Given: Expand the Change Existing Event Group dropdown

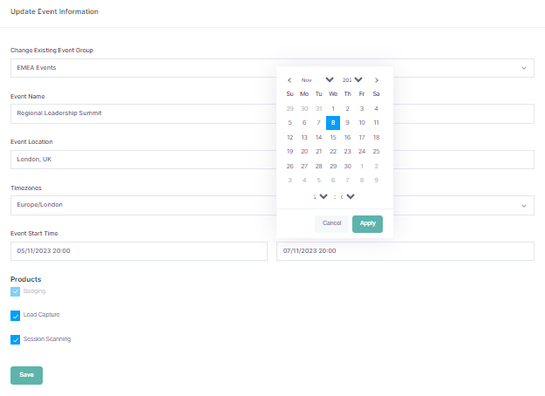Looking at the screenshot, I should (523, 68).
